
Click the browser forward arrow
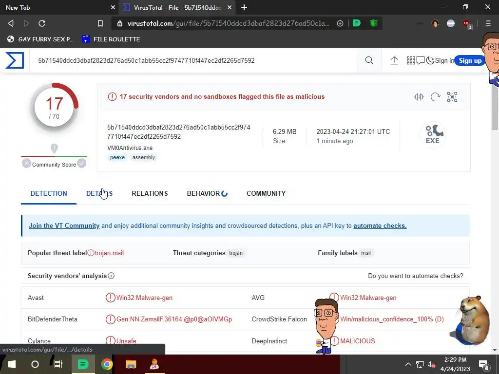point(26,23)
